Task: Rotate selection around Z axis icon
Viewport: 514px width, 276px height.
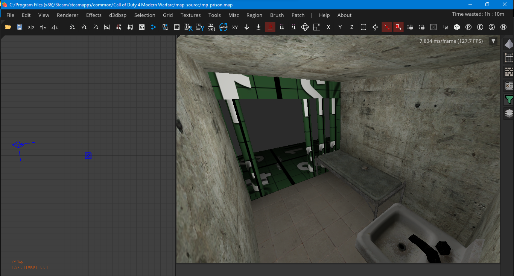Action: (x=96, y=27)
